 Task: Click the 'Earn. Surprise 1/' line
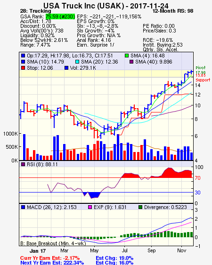tap(96, 45)
